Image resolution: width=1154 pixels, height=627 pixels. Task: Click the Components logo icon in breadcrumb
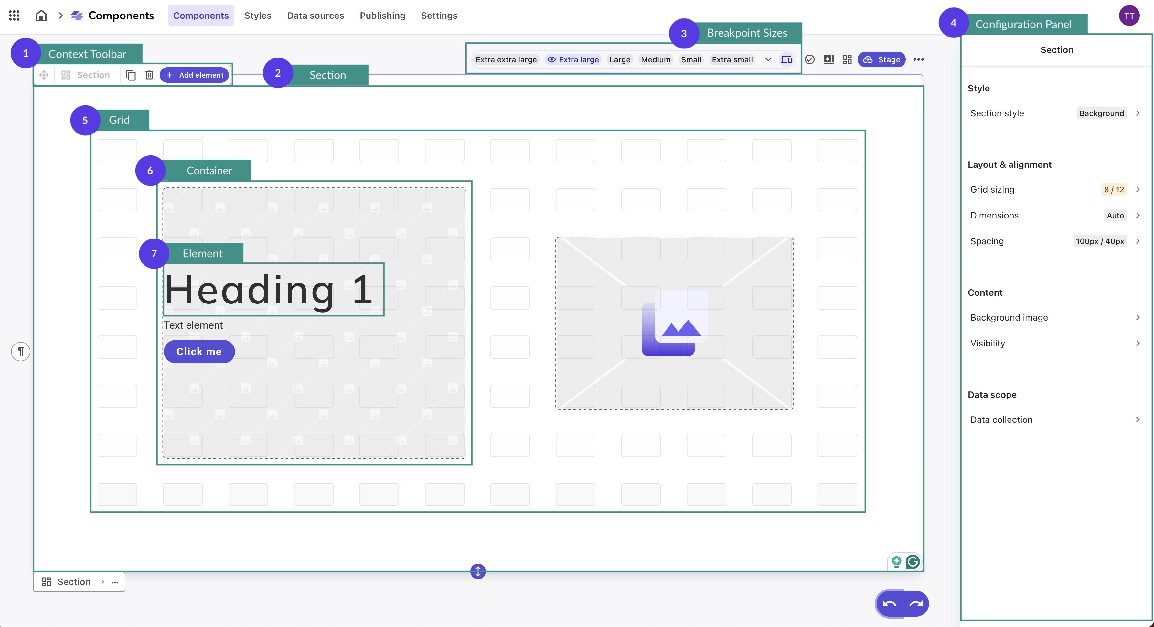[77, 16]
